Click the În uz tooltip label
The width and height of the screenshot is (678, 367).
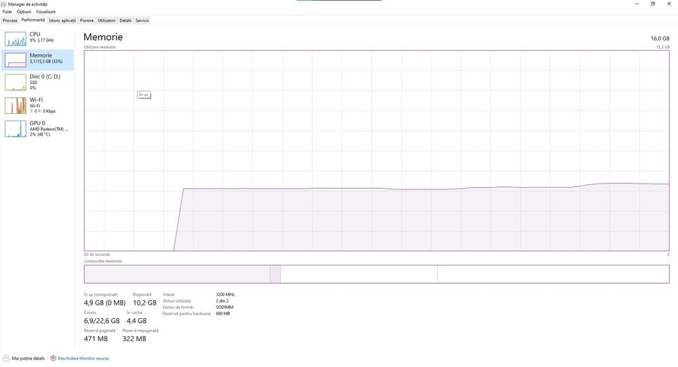[x=144, y=95]
